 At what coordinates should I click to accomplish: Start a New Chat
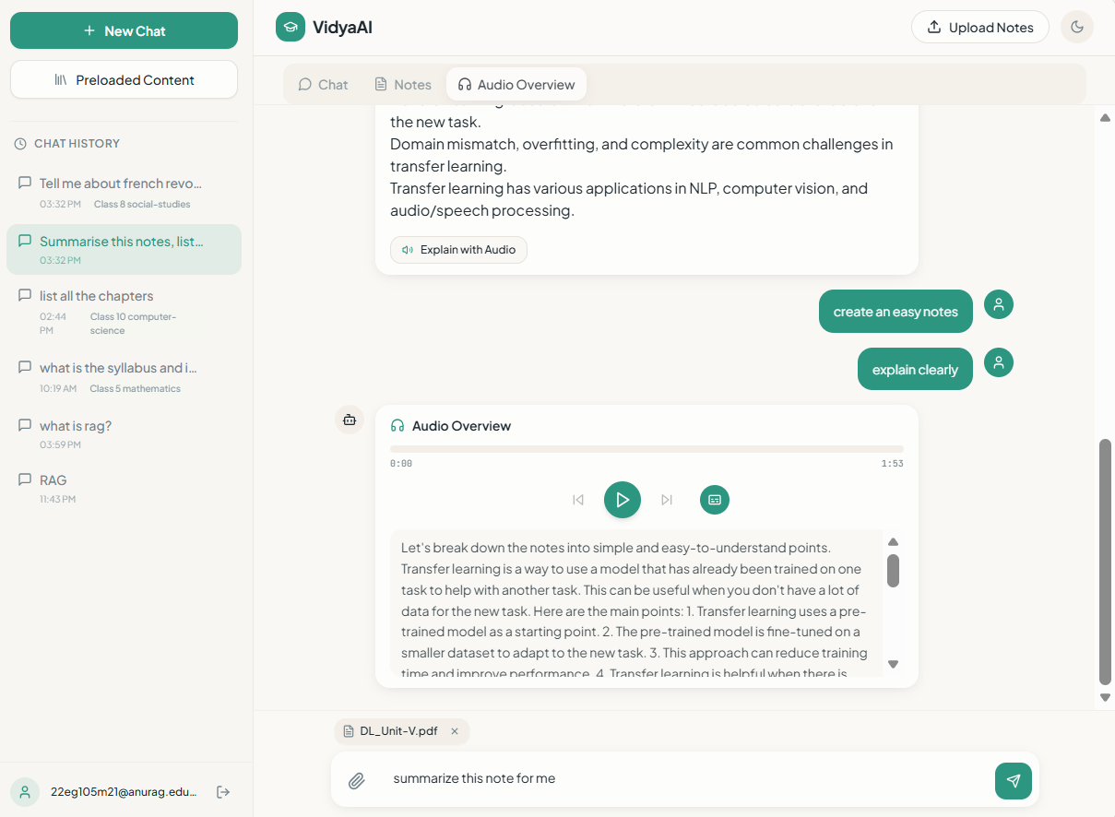[x=124, y=30]
